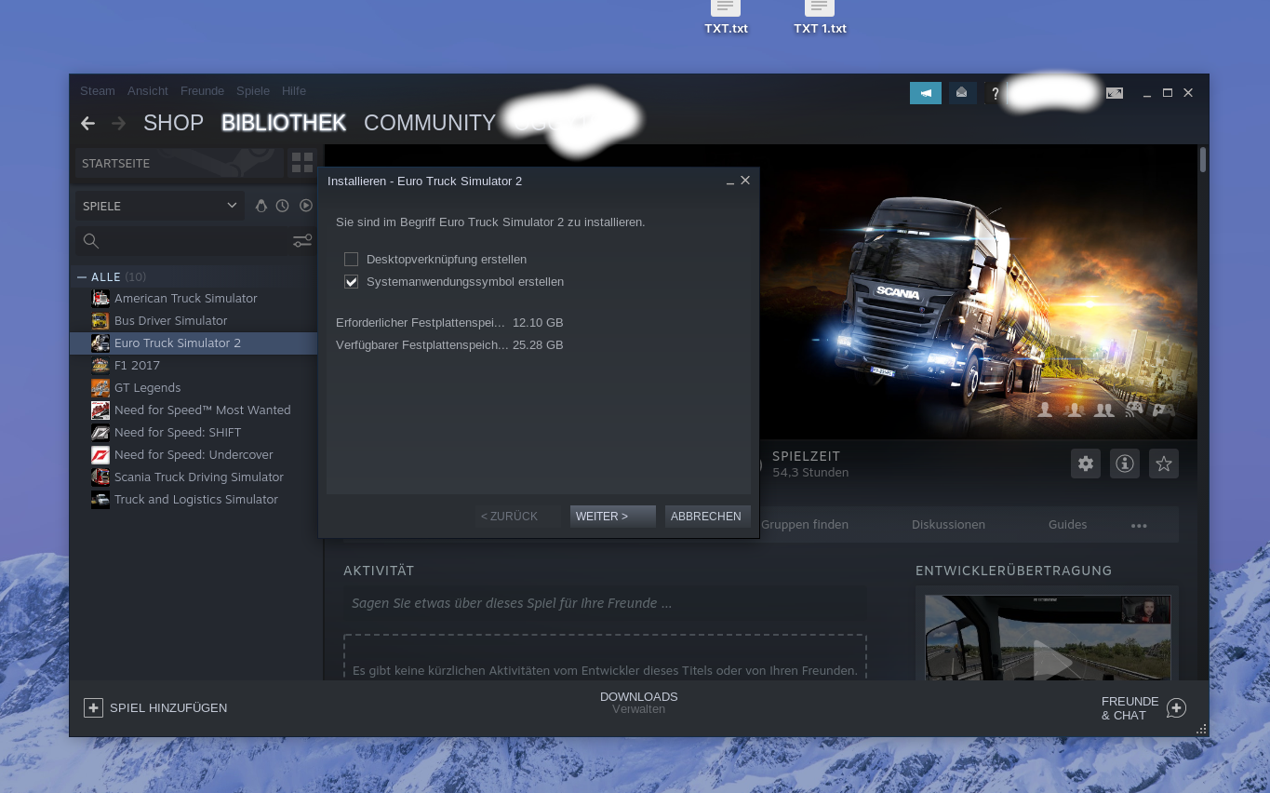
Task: Click the FREUNDE & CHAT label
Action: coord(1130,708)
